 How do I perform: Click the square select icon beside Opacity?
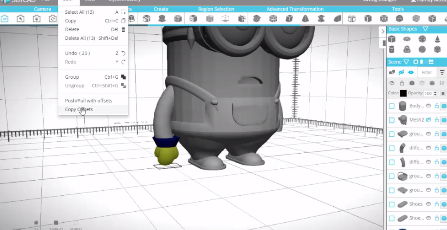(443, 93)
